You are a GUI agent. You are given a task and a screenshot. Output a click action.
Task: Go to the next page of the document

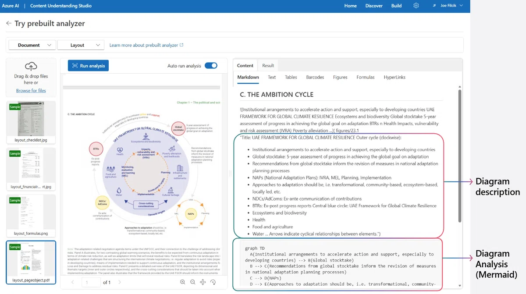click(120, 283)
